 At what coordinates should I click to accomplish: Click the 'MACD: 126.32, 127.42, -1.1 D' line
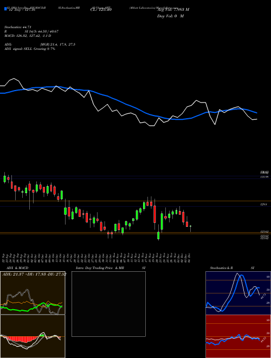point(28,36)
